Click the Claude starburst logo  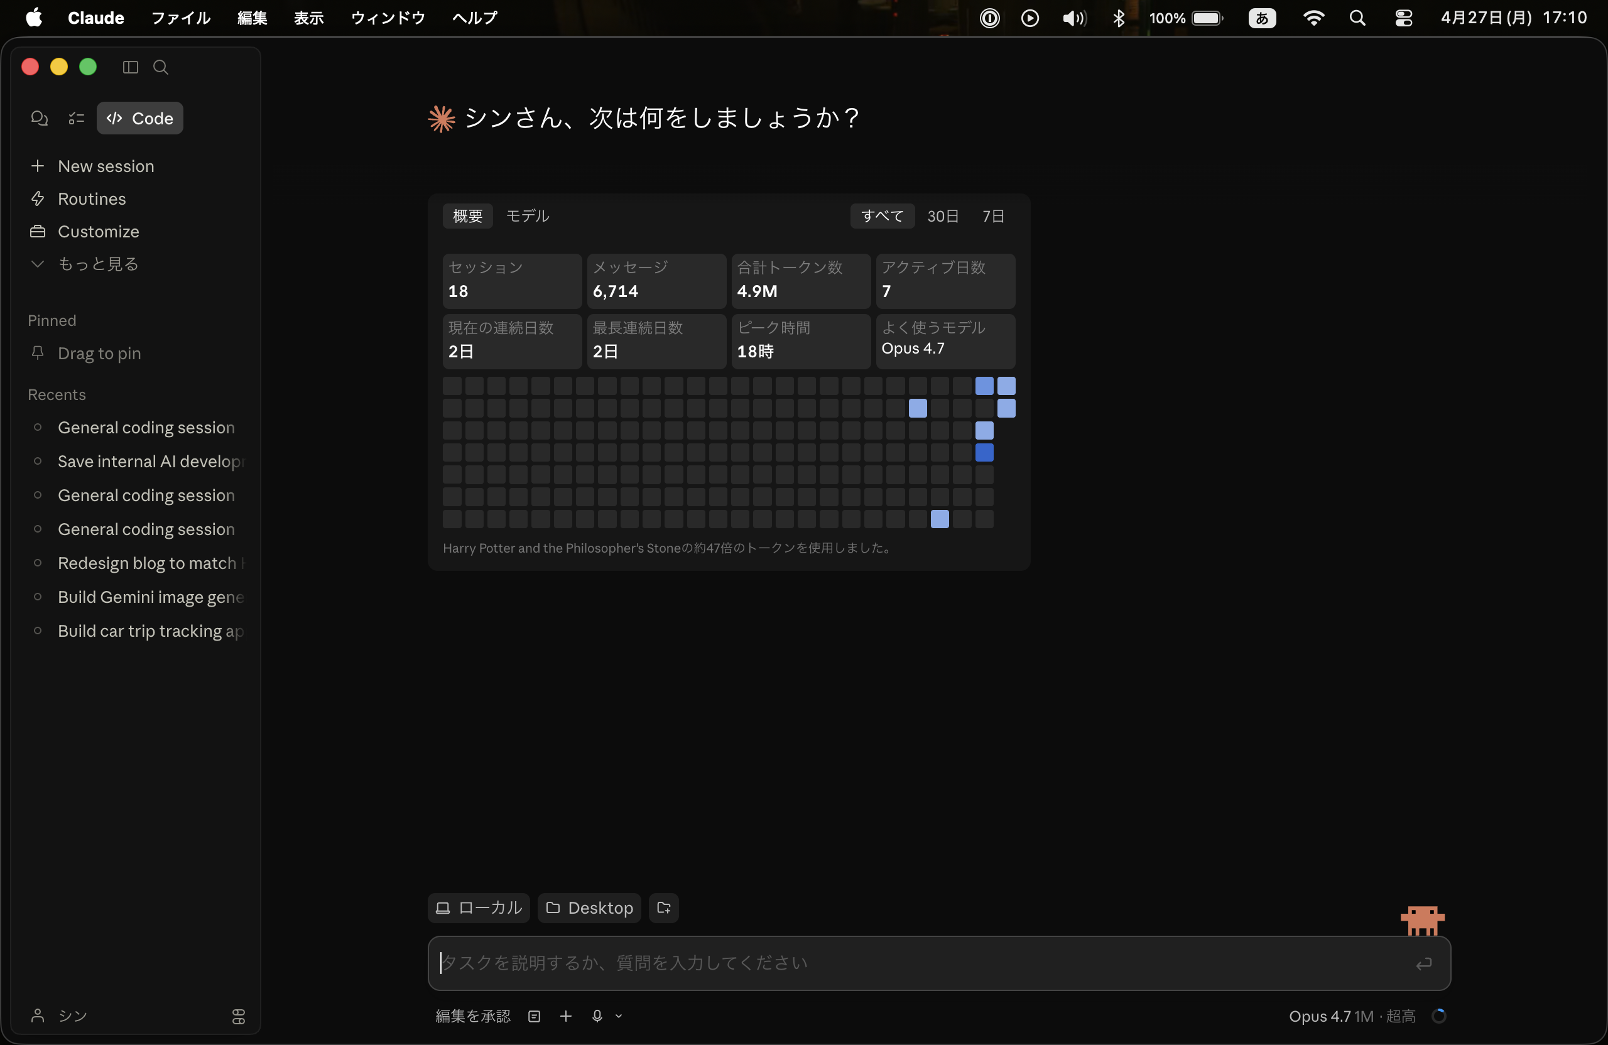442,119
